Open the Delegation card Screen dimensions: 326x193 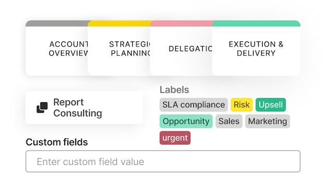pos(181,48)
